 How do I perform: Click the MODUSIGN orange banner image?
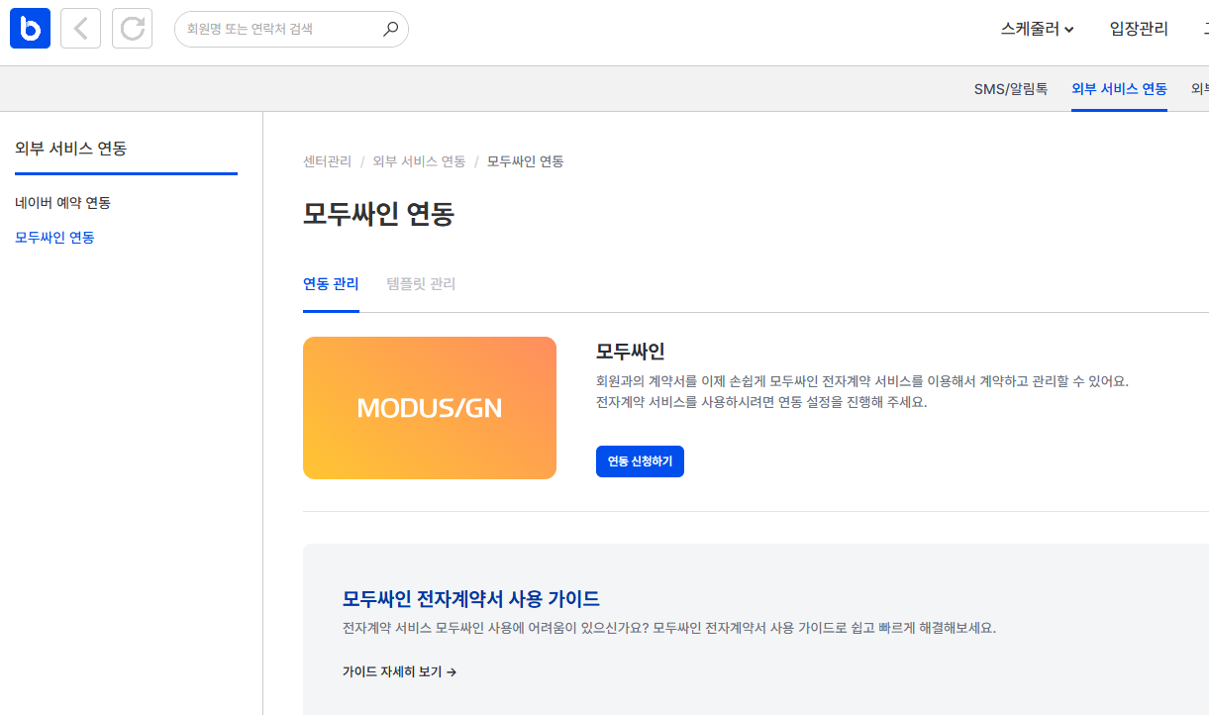430,408
